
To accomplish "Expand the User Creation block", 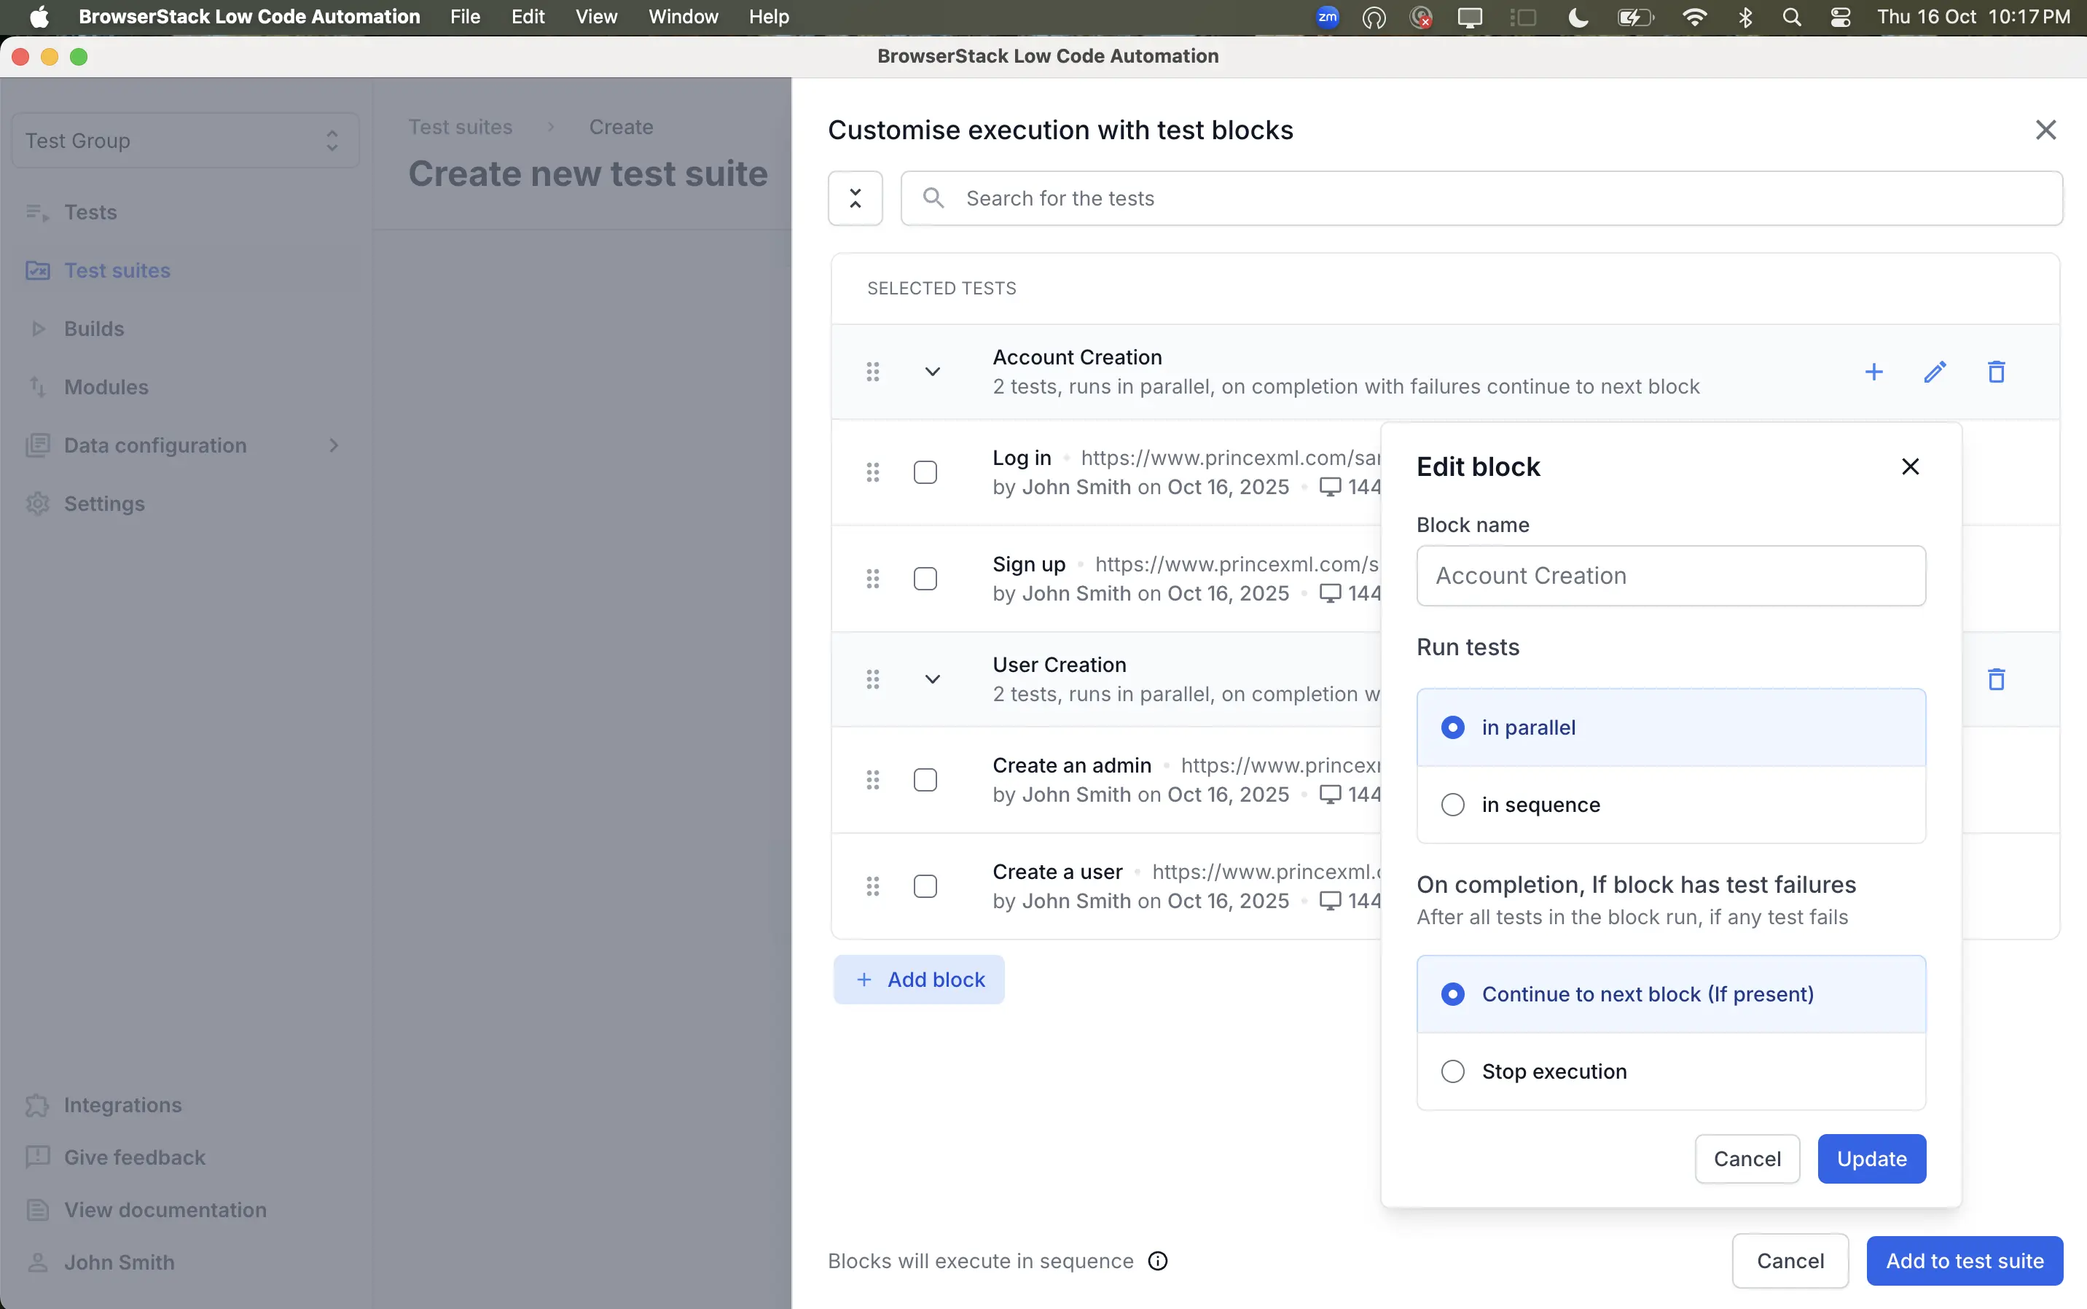I will pyautogui.click(x=932, y=679).
